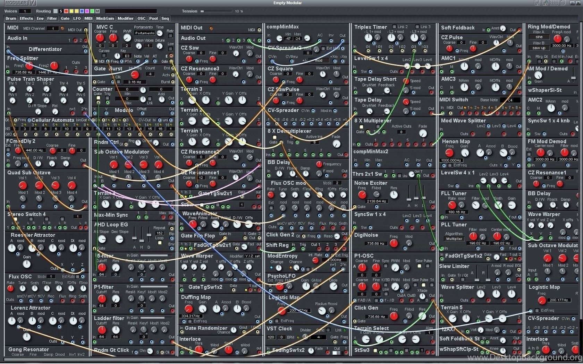Image resolution: width=583 pixels, height=364 pixels.
Task: Toggle the MVC C Curves checkbox
Action: pos(104,56)
